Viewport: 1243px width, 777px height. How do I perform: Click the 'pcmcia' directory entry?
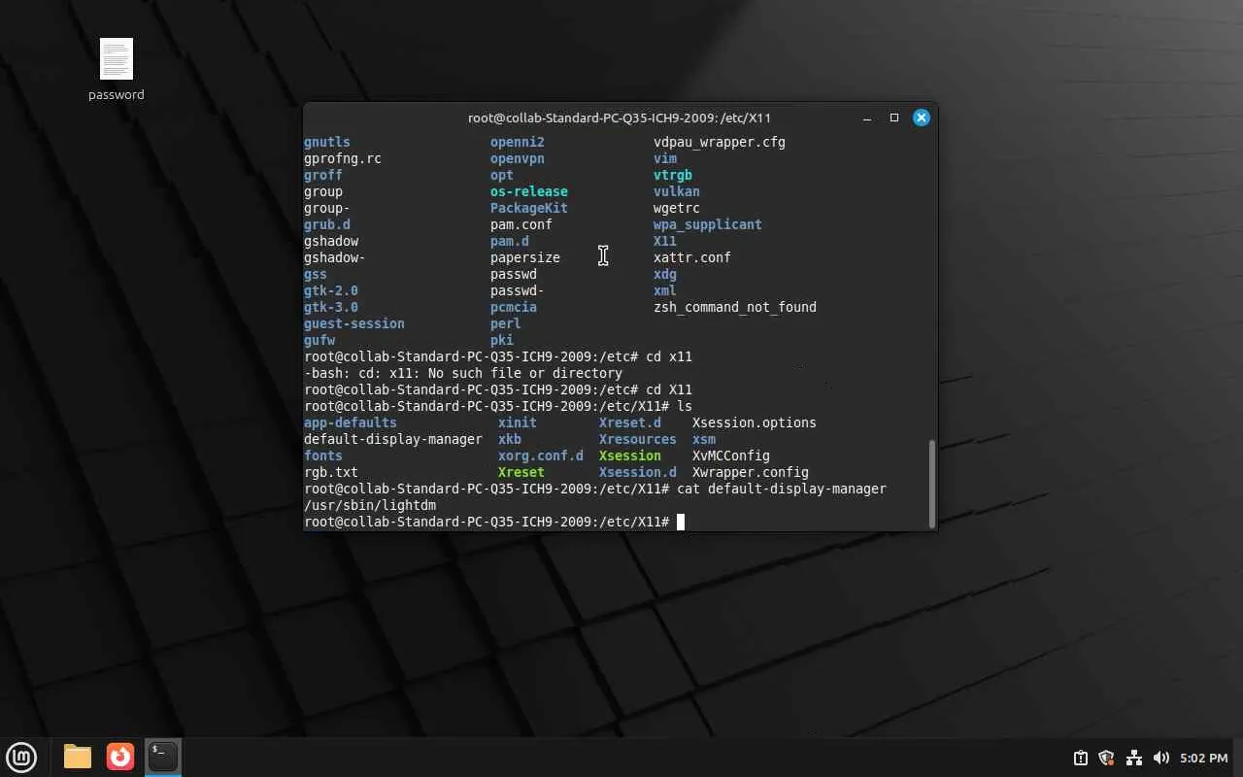point(514,307)
